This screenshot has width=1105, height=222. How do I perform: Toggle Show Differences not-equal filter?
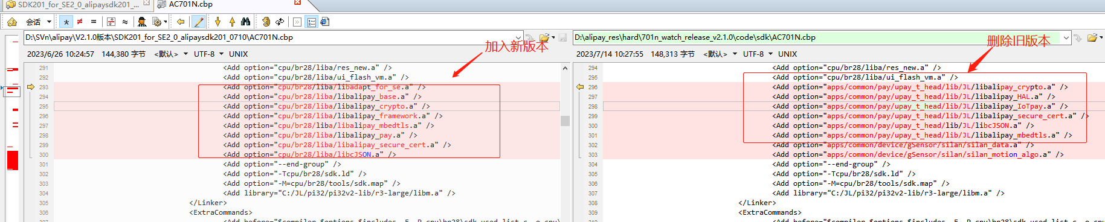point(80,22)
